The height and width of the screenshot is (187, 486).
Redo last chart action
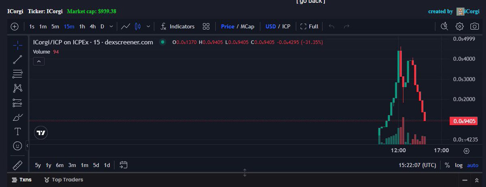click(x=346, y=26)
